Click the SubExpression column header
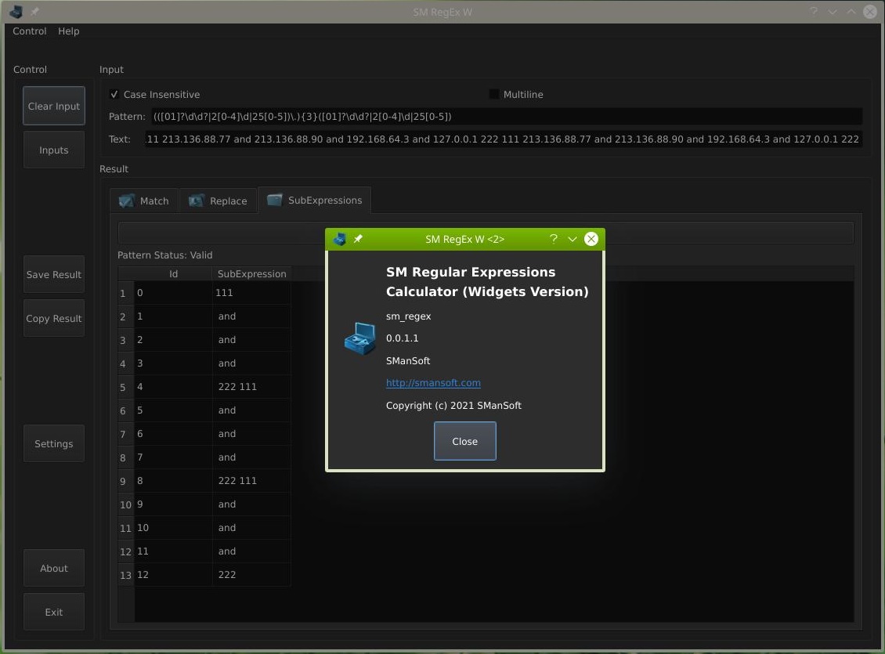Image resolution: width=885 pixels, height=654 pixels. click(251, 273)
